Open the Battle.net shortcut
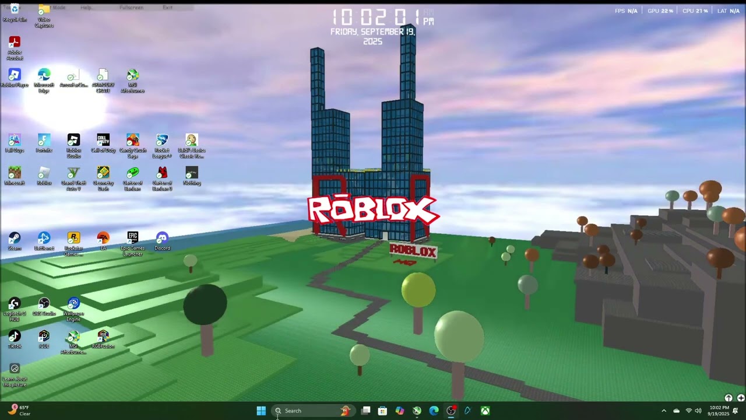 44,242
